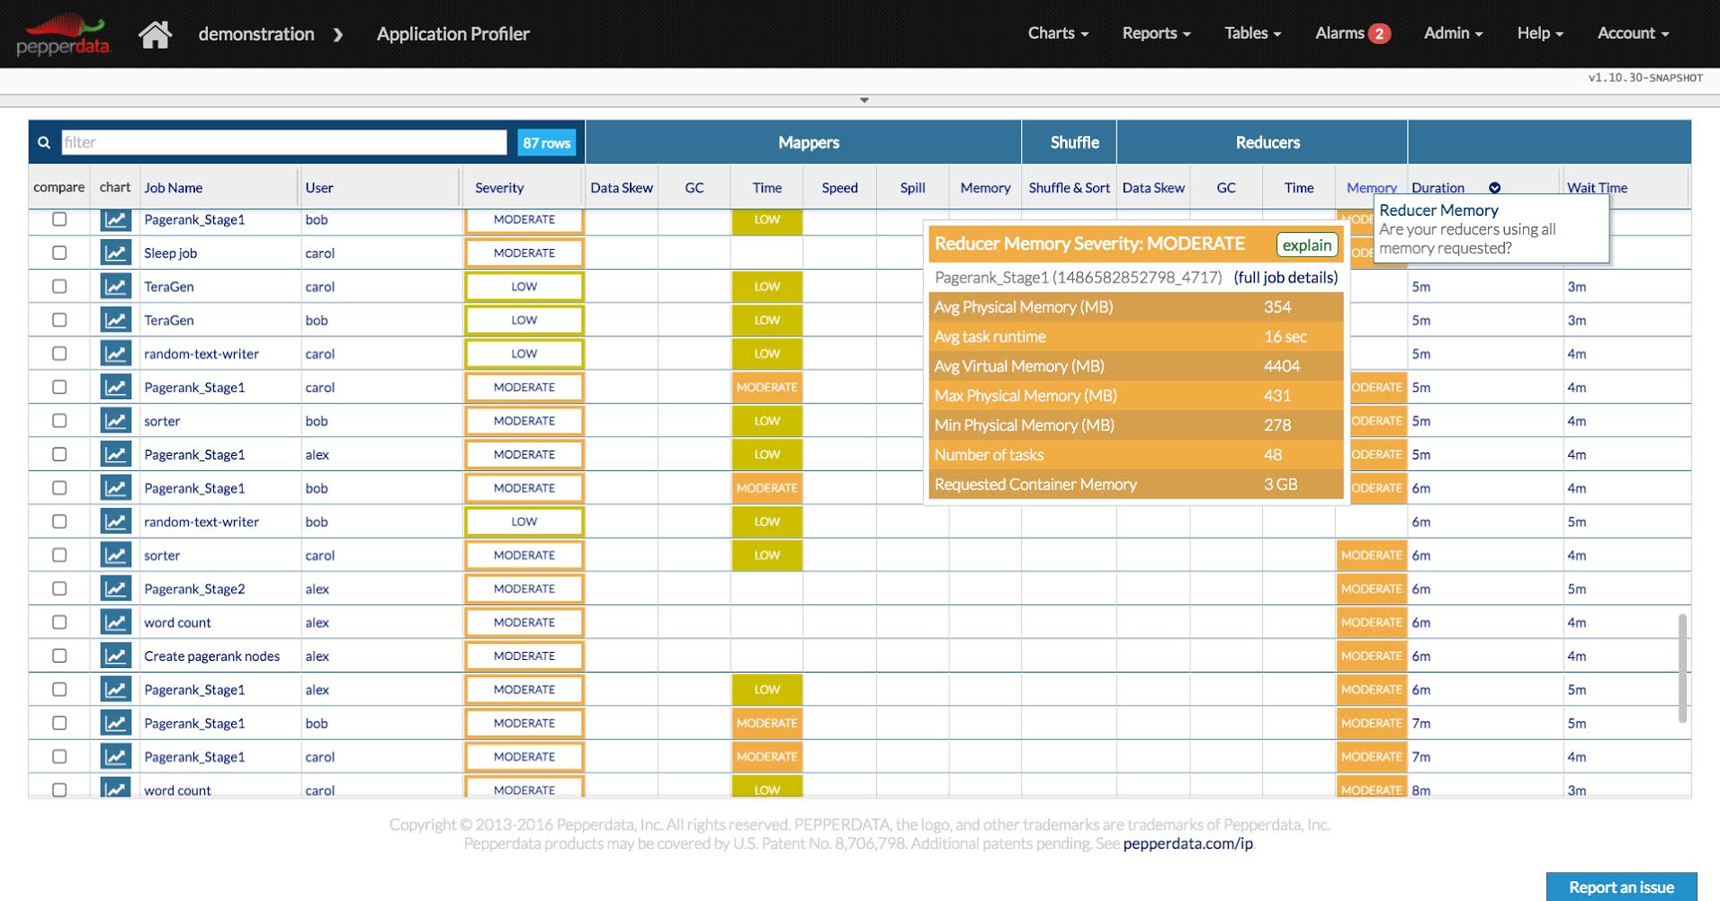Click the Alarms count badge
1720x901 pixels.
pyautogui.click(x=1379, y=34)
